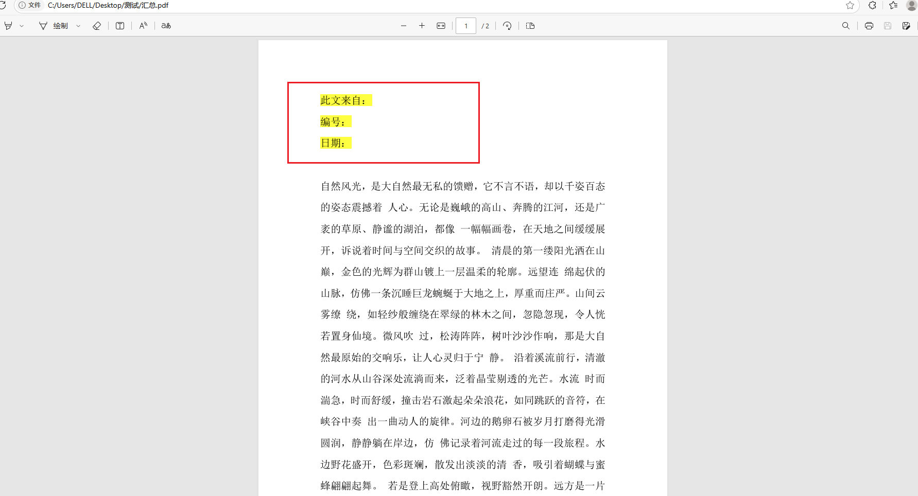Screen dimensions: 918x496
Task: Toggle the favorites star for this page
Action: (851, 6)
